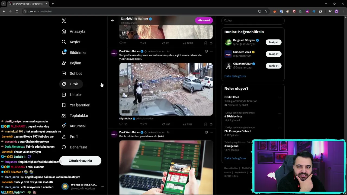View analytics 149 B on top post

click(188, 43)
